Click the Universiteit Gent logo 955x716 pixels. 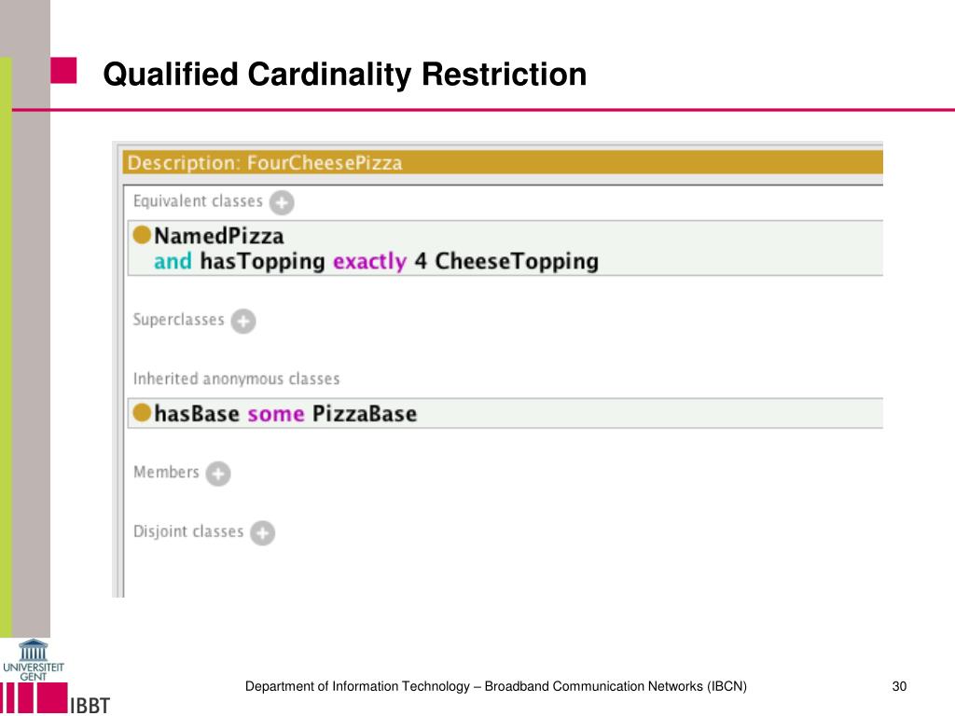click(x=33, y=660)
